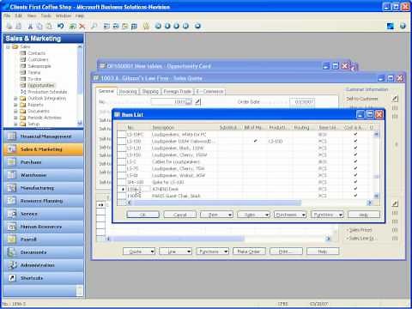This screenshot has height=309, width=412.
Task: Switch to the Shipping tab
Action: click(150, 91)
